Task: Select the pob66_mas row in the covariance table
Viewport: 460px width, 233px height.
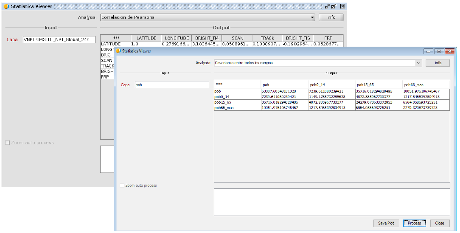Action: click(x=237, y=108)
